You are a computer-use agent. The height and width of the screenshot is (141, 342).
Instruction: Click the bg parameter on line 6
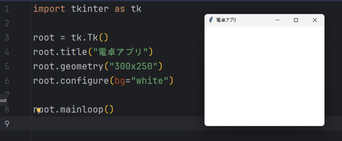tap(120, 81)
